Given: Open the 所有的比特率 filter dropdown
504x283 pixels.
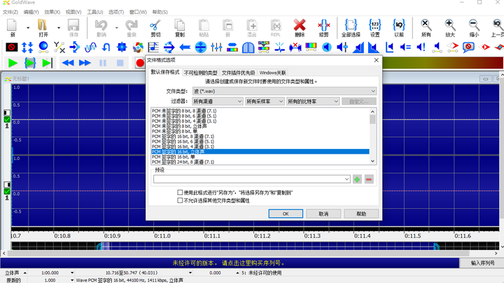Looking at the screenshot, I should [313, 101].
